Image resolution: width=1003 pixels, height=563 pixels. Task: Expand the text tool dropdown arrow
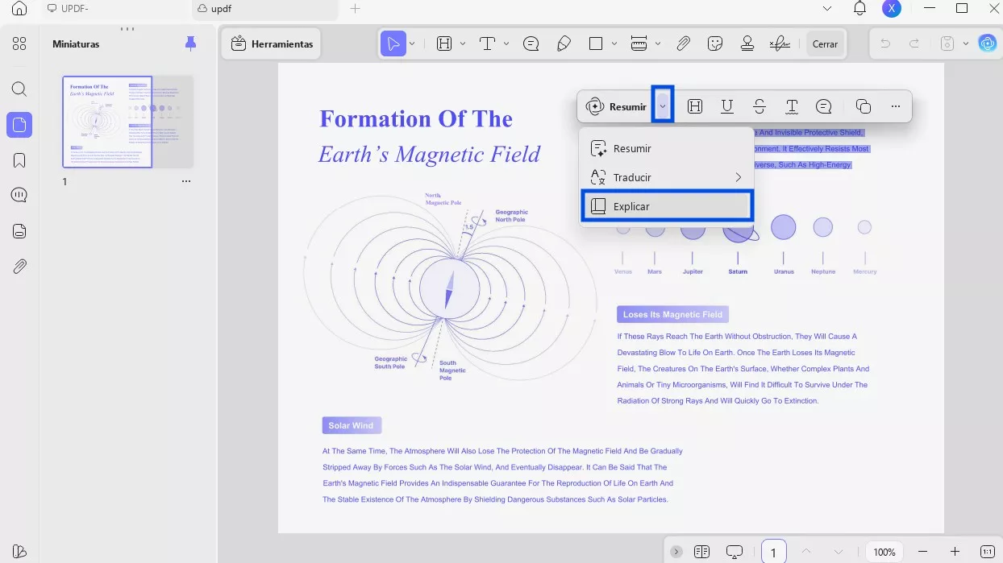pos(506,44)
